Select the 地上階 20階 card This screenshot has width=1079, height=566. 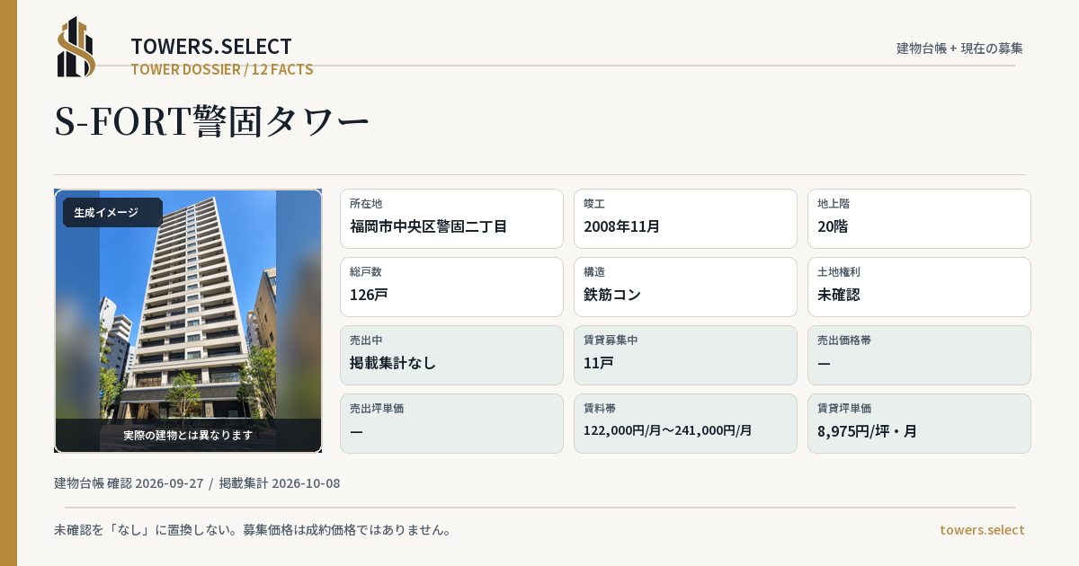pyautogui.click(x=919, y=218)
